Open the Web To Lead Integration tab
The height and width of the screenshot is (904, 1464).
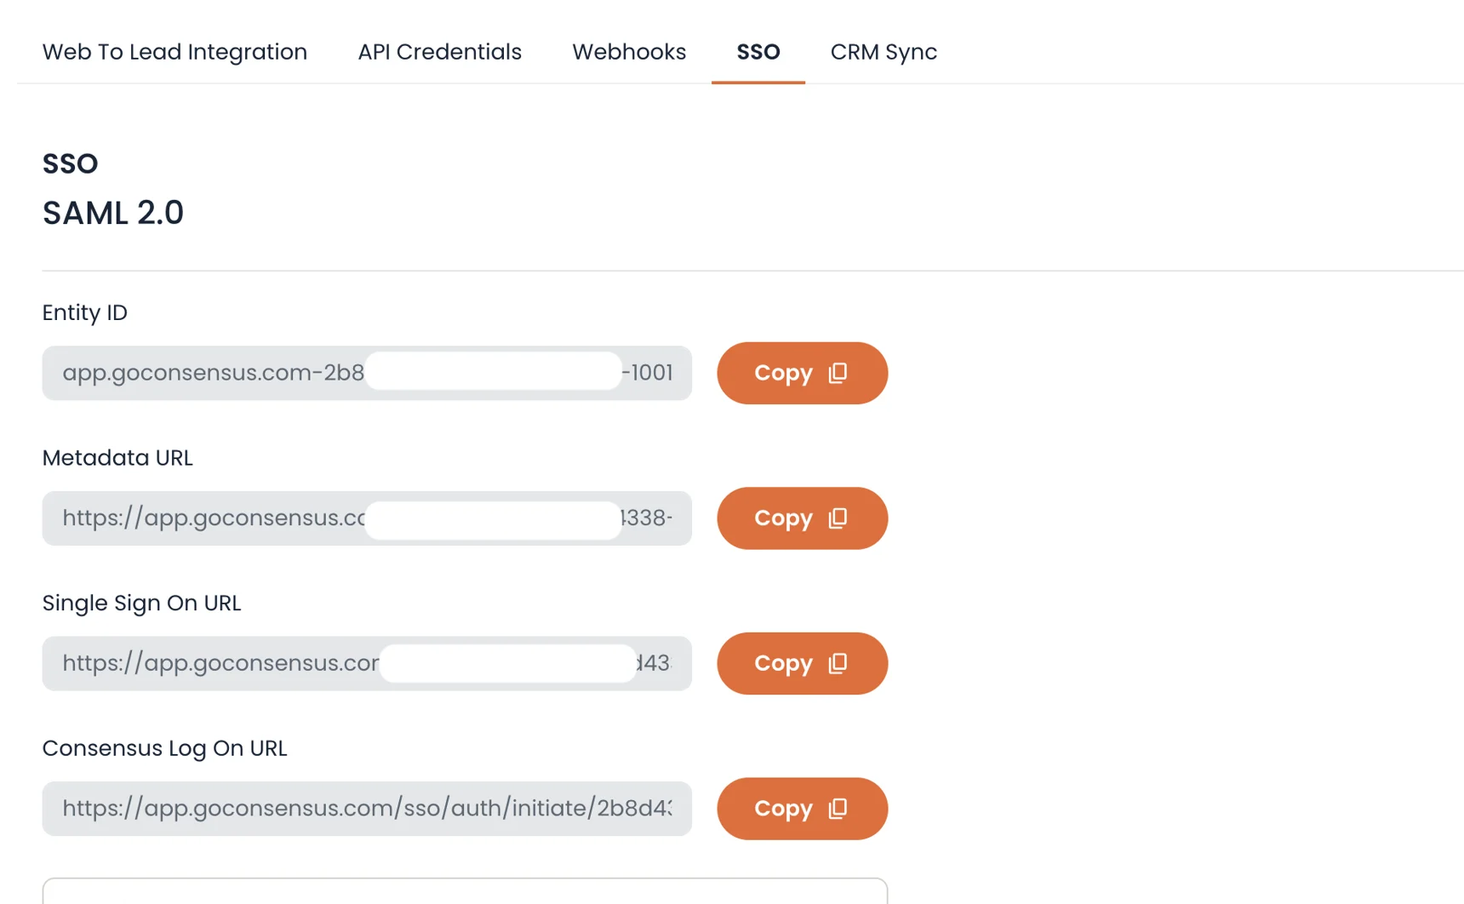click(174, 52)
